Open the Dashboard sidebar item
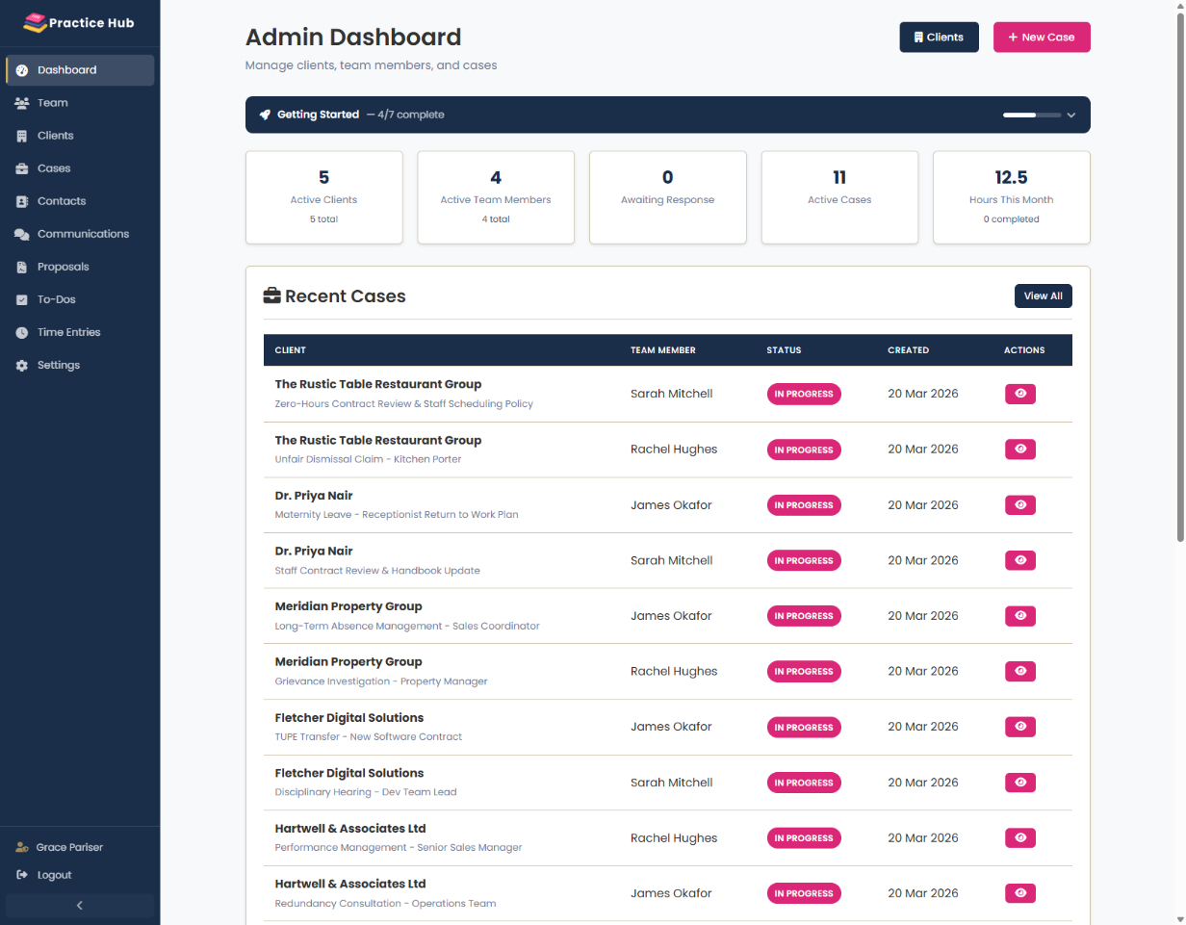The width and height of the screenshot is (1186, 925). coord(65,69)
